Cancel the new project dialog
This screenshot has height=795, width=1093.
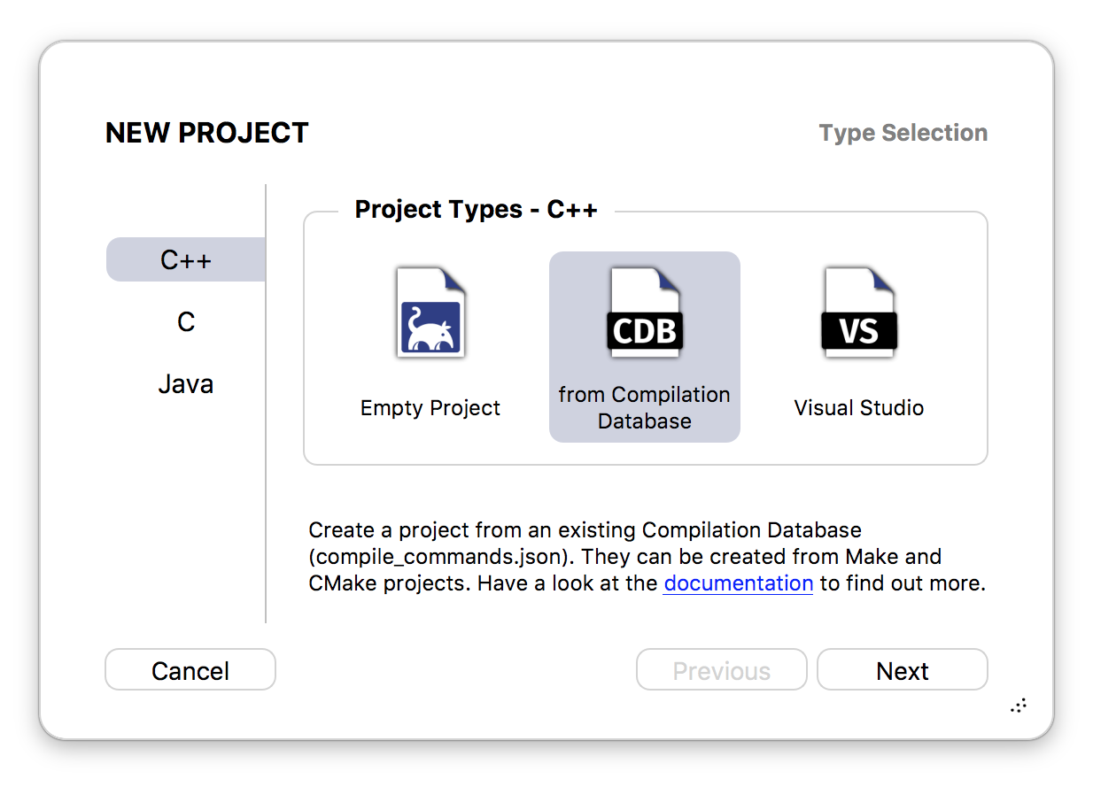(x=190, y=670)
